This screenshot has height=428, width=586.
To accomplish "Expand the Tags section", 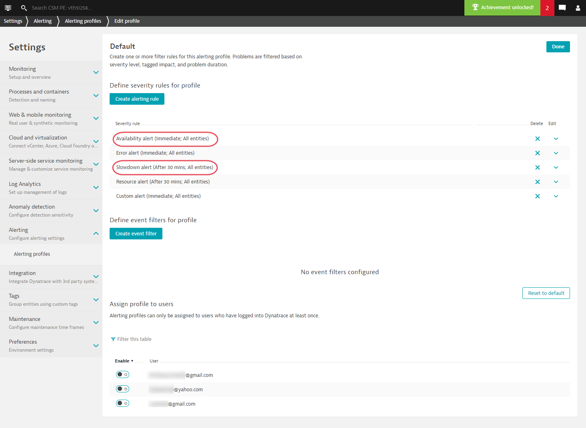I will [x=96, y=300].
